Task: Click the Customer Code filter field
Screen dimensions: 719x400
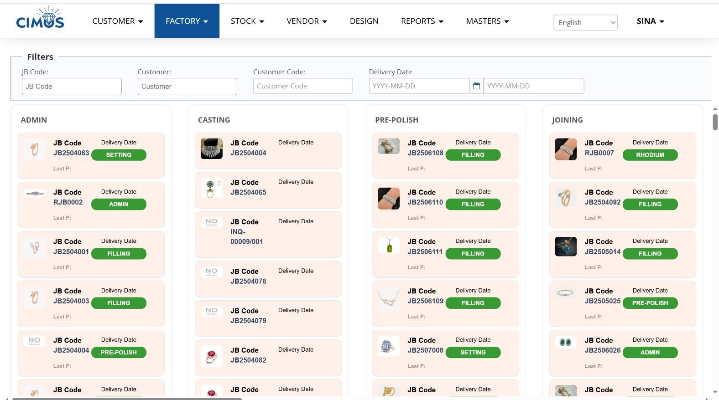Action: (303, 86)
